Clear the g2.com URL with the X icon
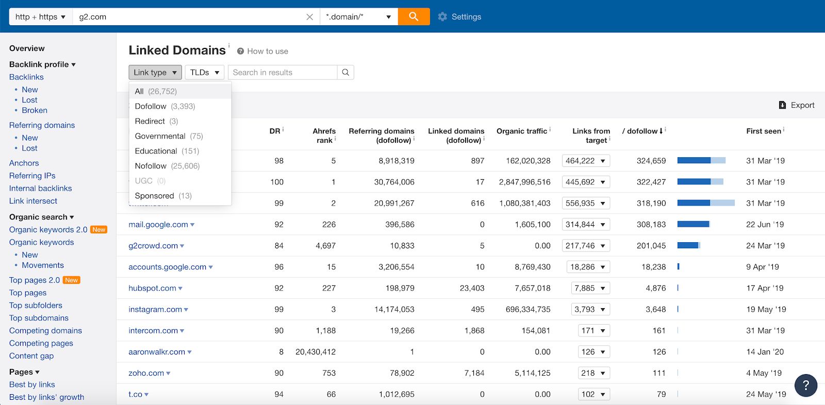 tap(309, 17)
